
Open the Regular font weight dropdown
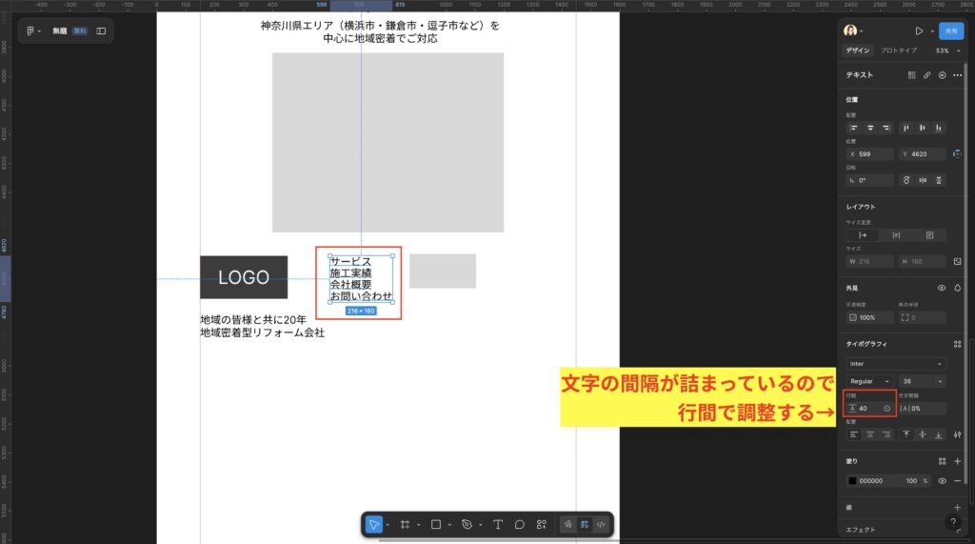pos(870,381)
